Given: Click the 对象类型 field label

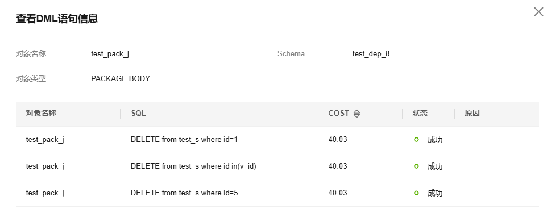Looking at the screenshot, I should [31, 78].
